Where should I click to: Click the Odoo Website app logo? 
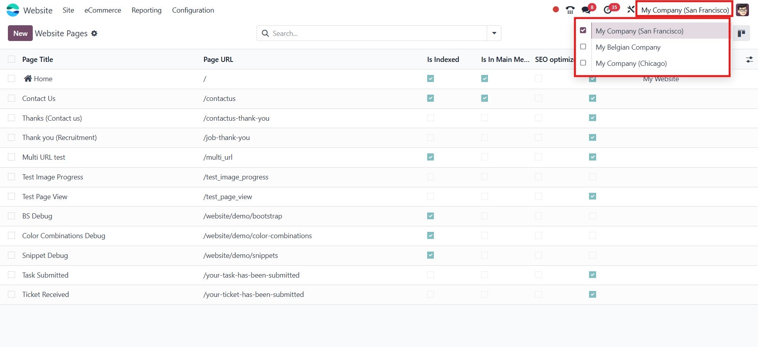13,10
